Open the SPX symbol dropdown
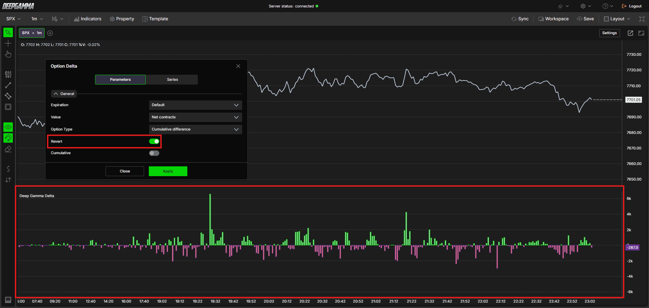 (x=14, y=19)
